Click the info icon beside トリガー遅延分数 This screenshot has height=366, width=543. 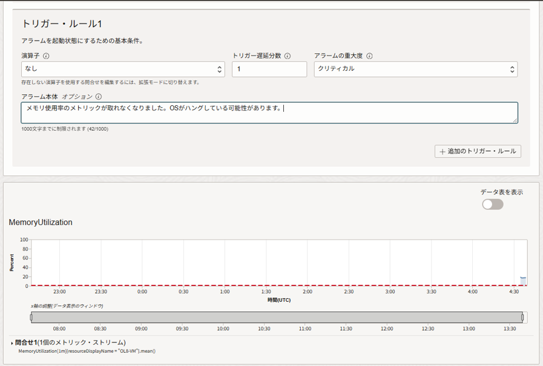(x=287, y=56)
